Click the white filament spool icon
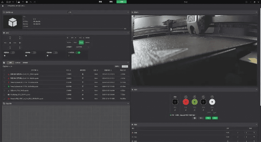This screenshot has height=142, width=261. 212,102
